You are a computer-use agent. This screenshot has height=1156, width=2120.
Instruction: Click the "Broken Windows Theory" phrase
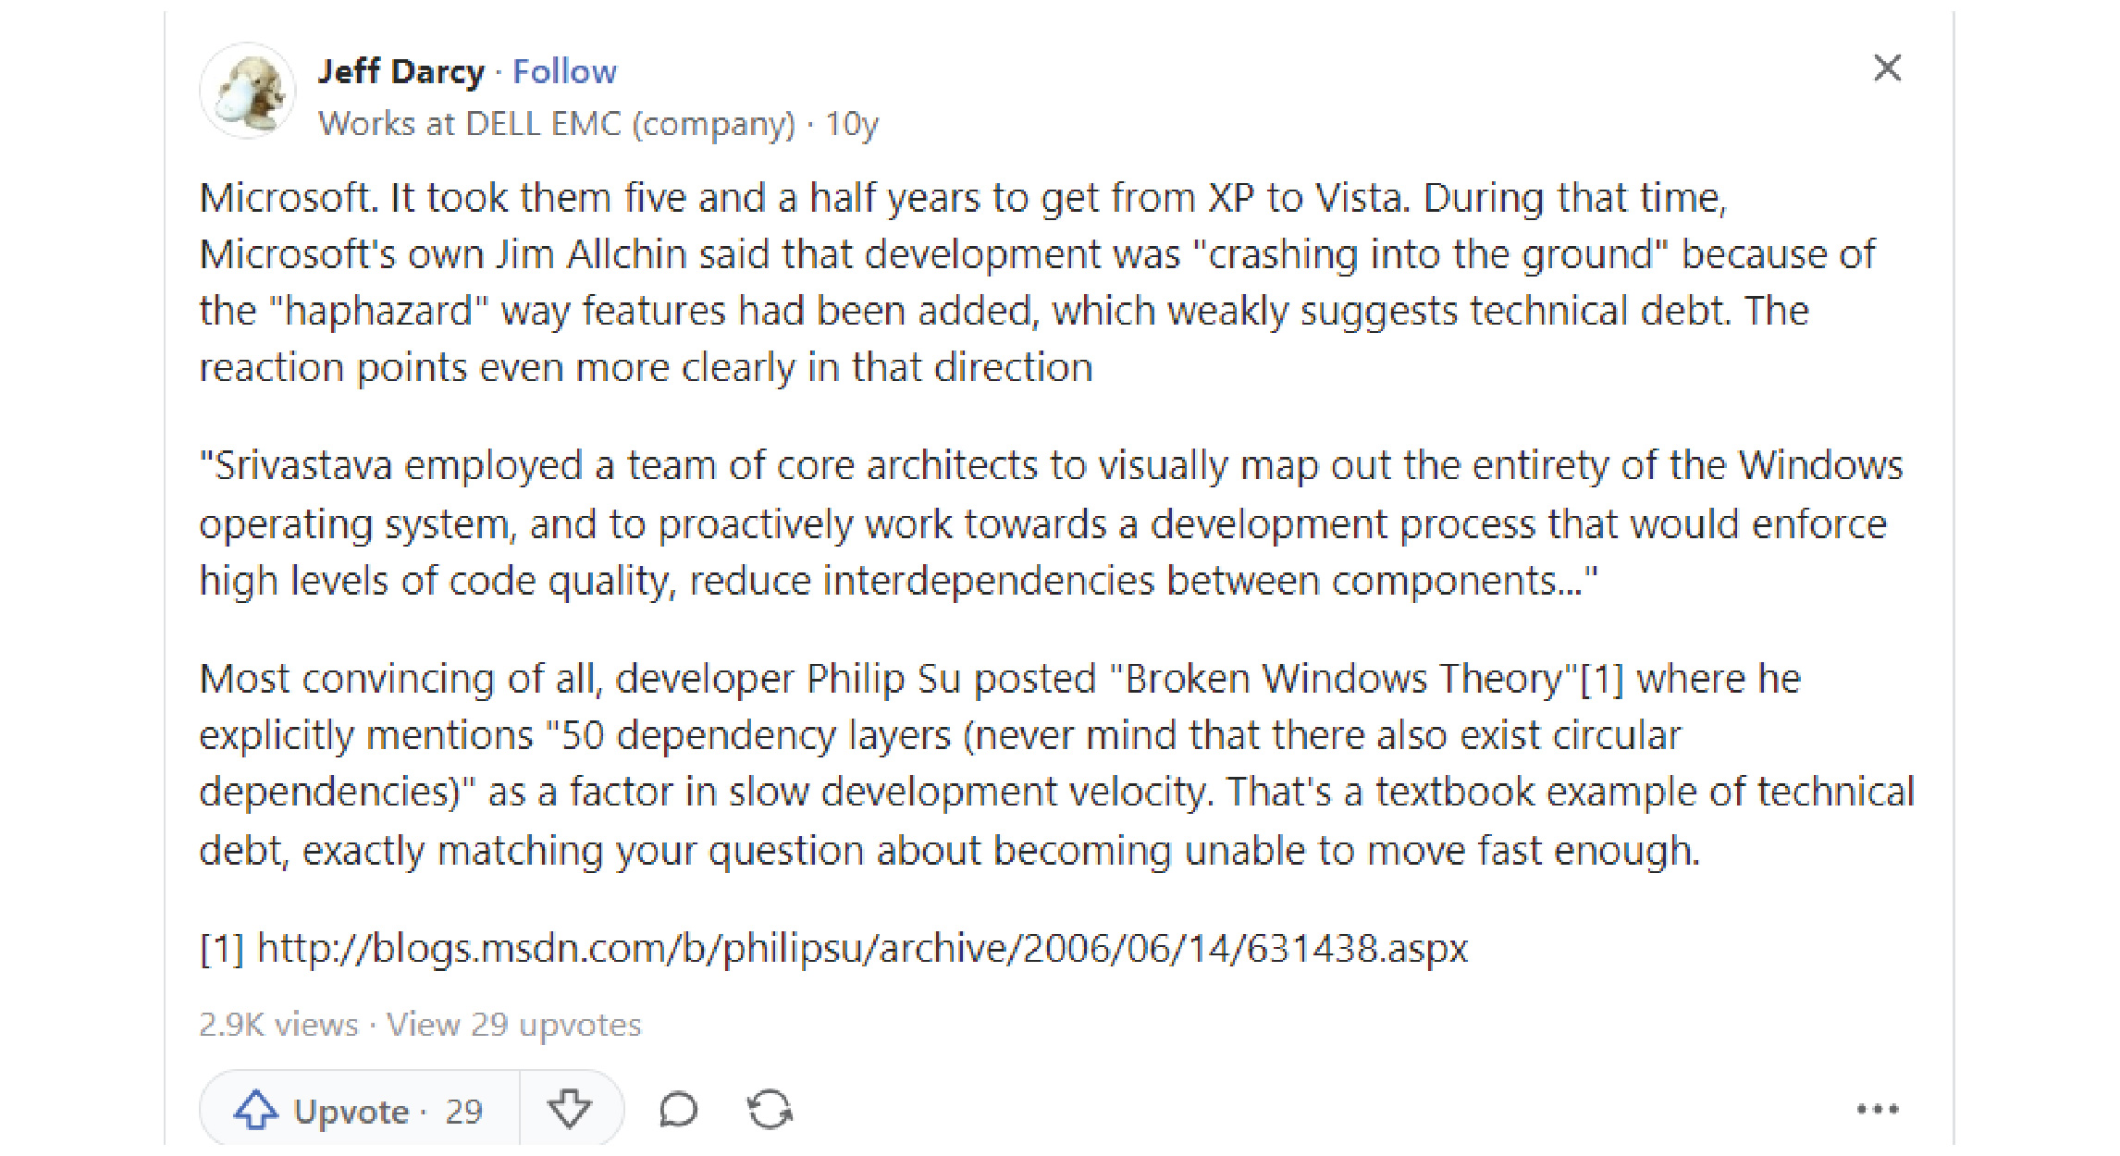tap(1342, 679)
